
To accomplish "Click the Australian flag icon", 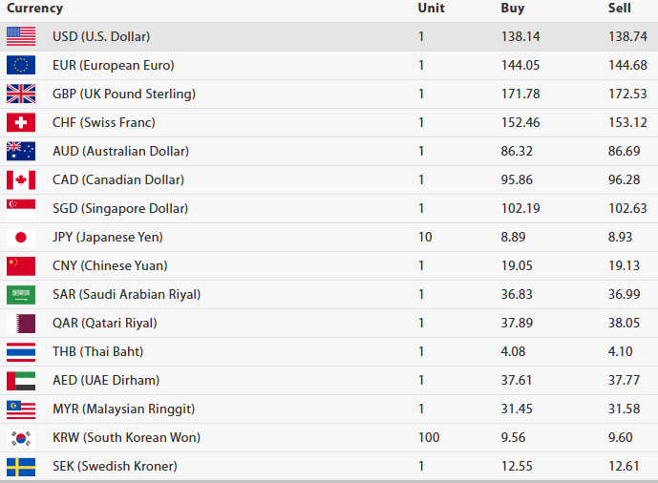I will click(x=21, y=151).
